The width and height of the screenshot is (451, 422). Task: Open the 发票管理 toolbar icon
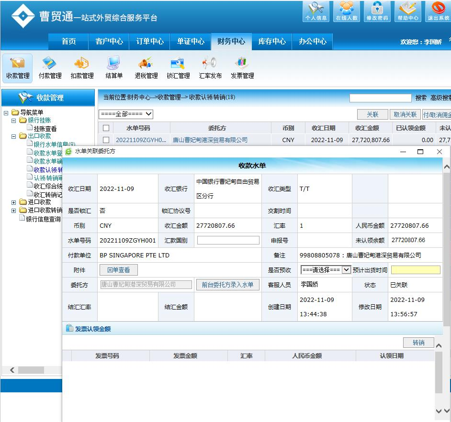[x=242, y=68]
